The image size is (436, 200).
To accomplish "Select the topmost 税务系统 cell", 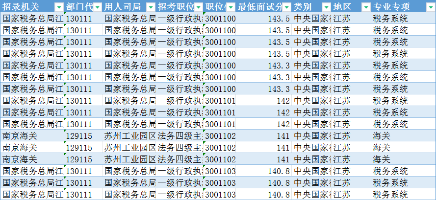I will (403, 19).
